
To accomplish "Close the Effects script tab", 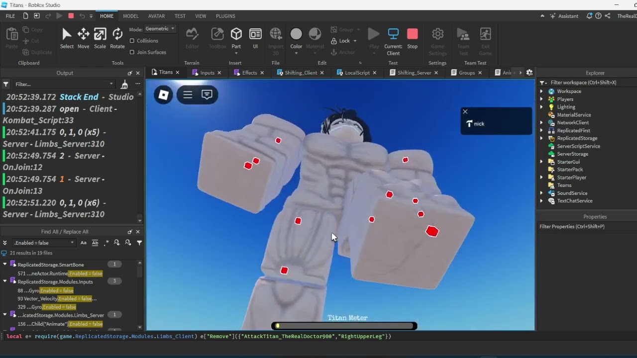I will click(x=262, y=73).
